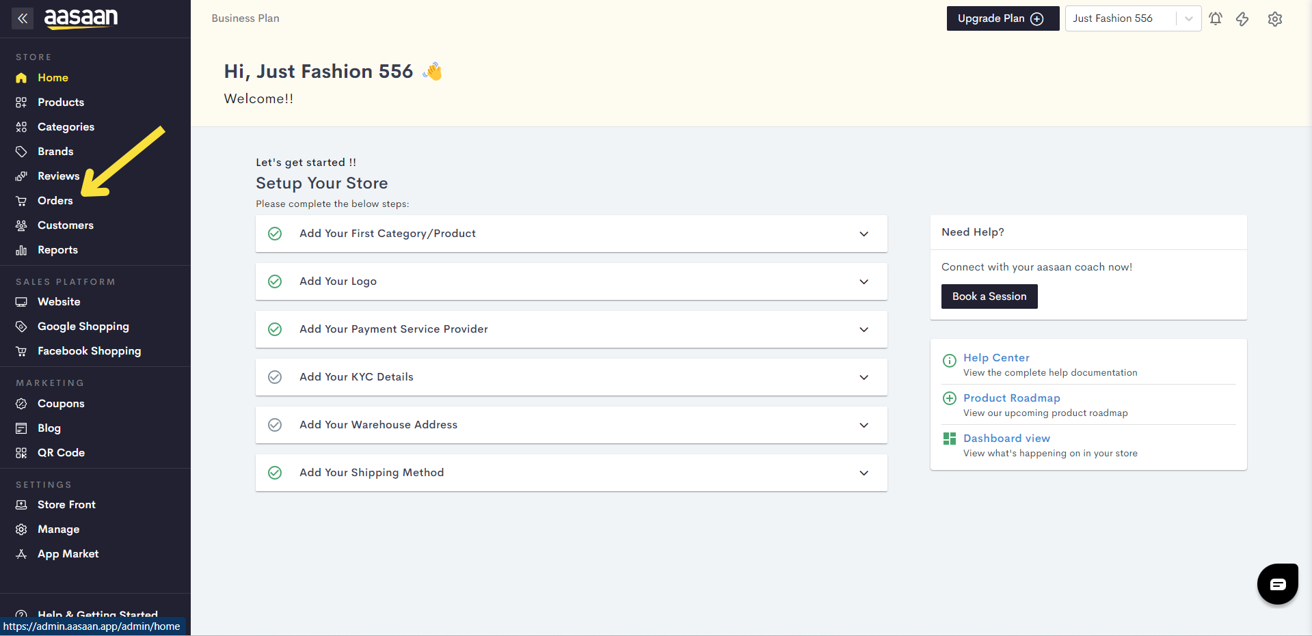Click the Categories icon in sidebar

point(21,127)
